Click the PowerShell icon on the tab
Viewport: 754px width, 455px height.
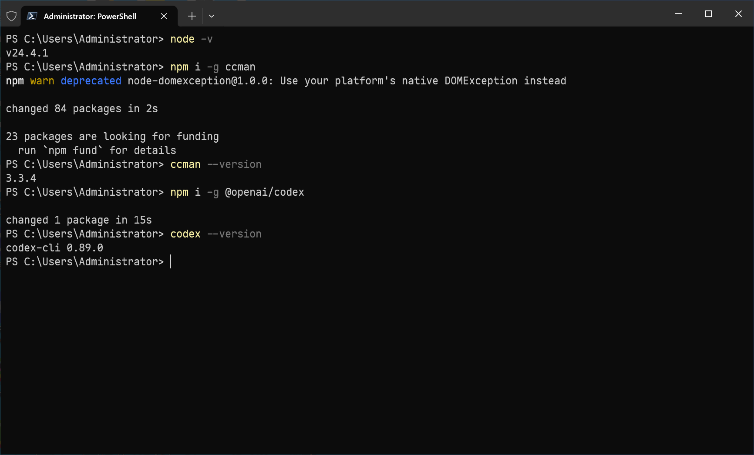[x=32, y=16]
